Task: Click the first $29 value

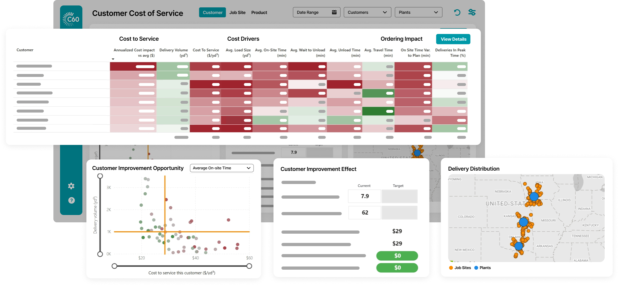Action: point(397,231)
